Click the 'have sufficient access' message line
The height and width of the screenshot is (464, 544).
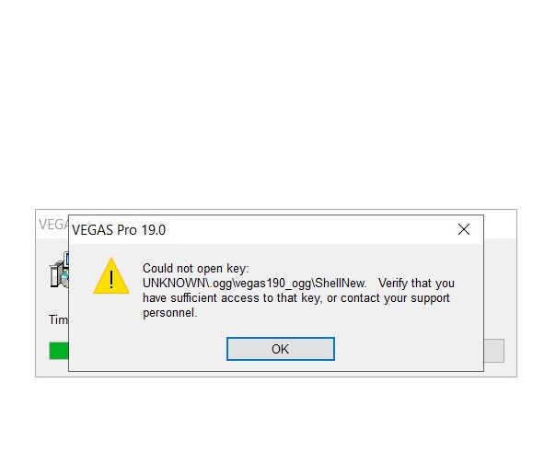coord(296,298)
